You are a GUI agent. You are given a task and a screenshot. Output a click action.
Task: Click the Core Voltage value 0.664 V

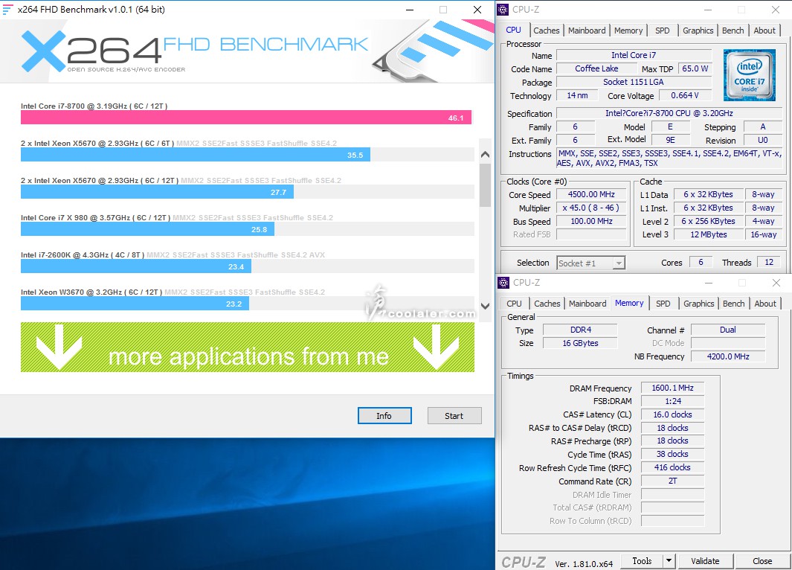684,95
